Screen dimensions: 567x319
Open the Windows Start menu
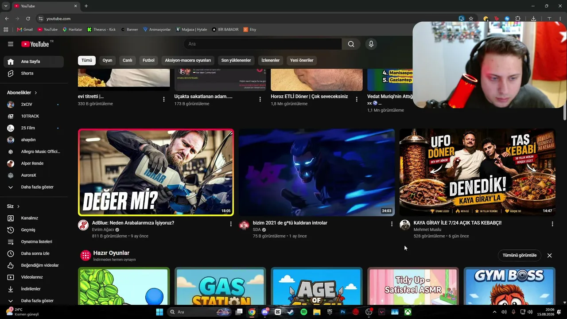[x=159, y=312]
